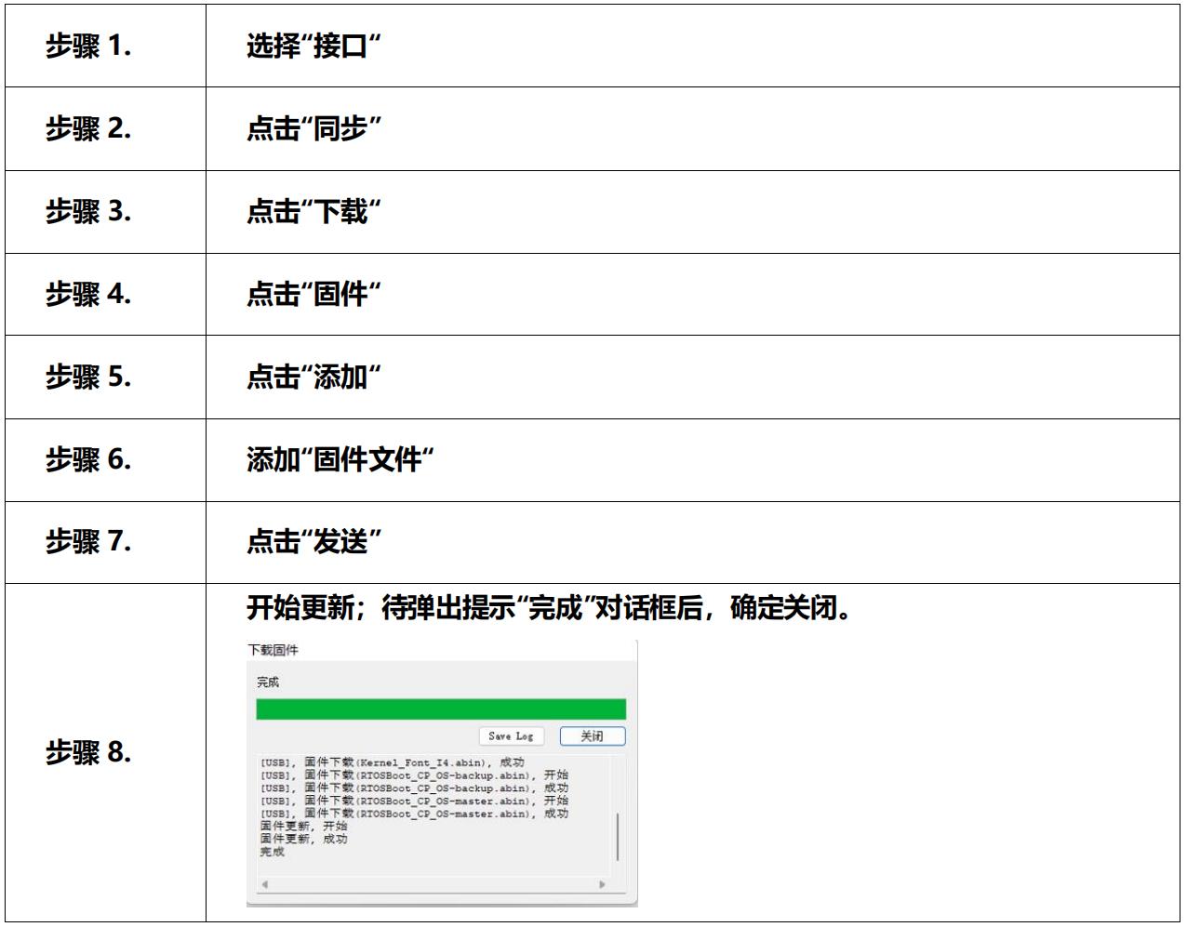Click log line Kernel_Font_I4.abin 成功

[x=393, y=762]
